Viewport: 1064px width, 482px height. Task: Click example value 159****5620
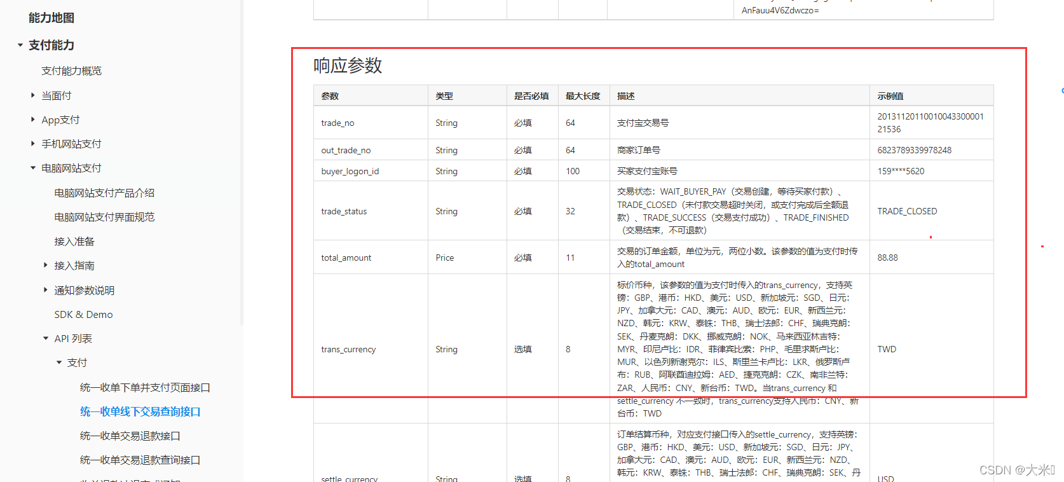[x=901, y=171]
